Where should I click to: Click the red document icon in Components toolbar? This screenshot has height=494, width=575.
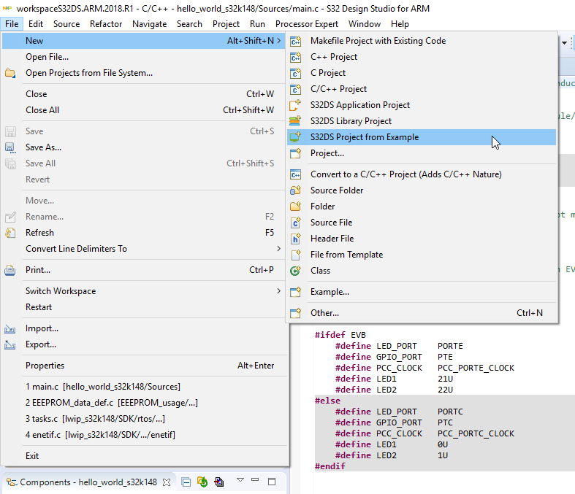(x=219, y=482)
